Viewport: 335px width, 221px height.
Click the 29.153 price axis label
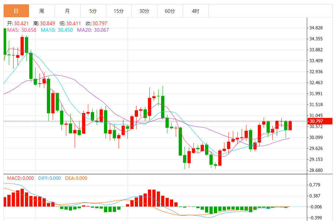316,159
